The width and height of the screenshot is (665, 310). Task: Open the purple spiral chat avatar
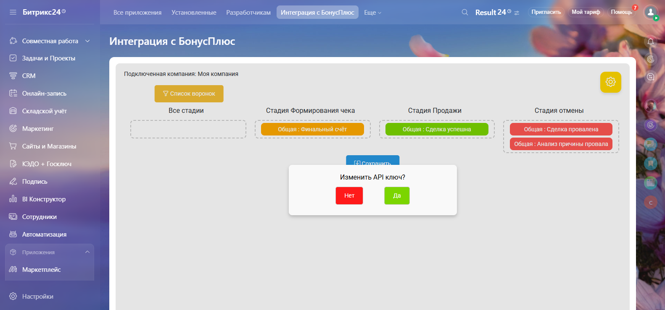[x=651, y=125]
